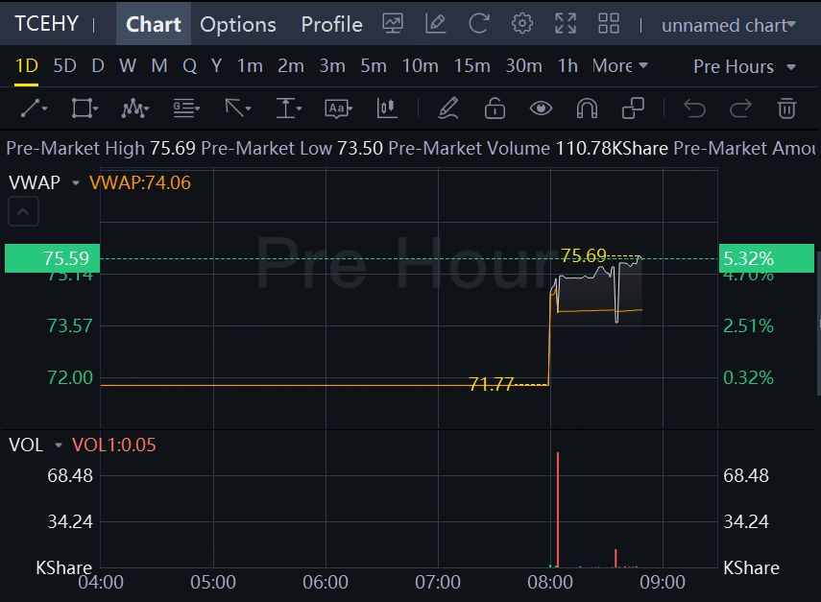Select the Q quarterly timeframe
Screen dimensions: 821x602
189,66
